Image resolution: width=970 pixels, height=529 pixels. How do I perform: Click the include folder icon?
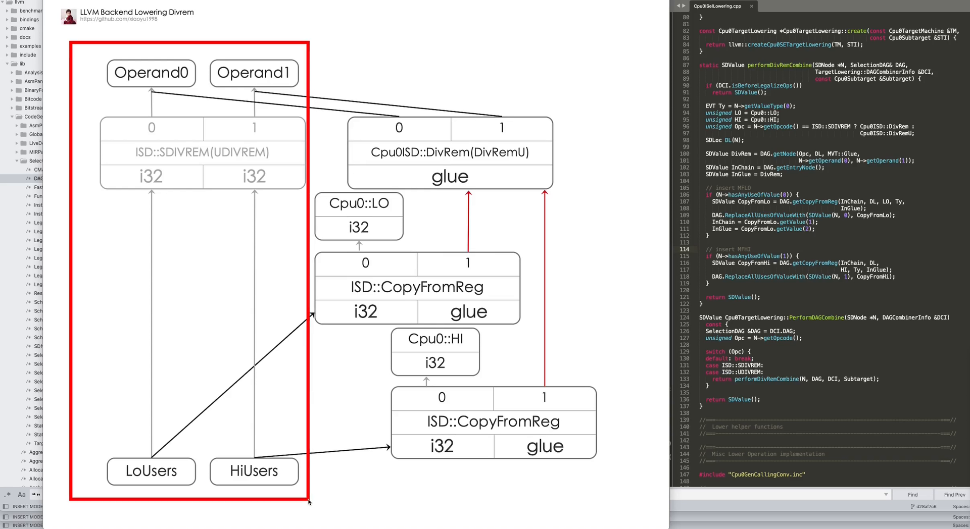pyautogui.click(x=14, y=55)
